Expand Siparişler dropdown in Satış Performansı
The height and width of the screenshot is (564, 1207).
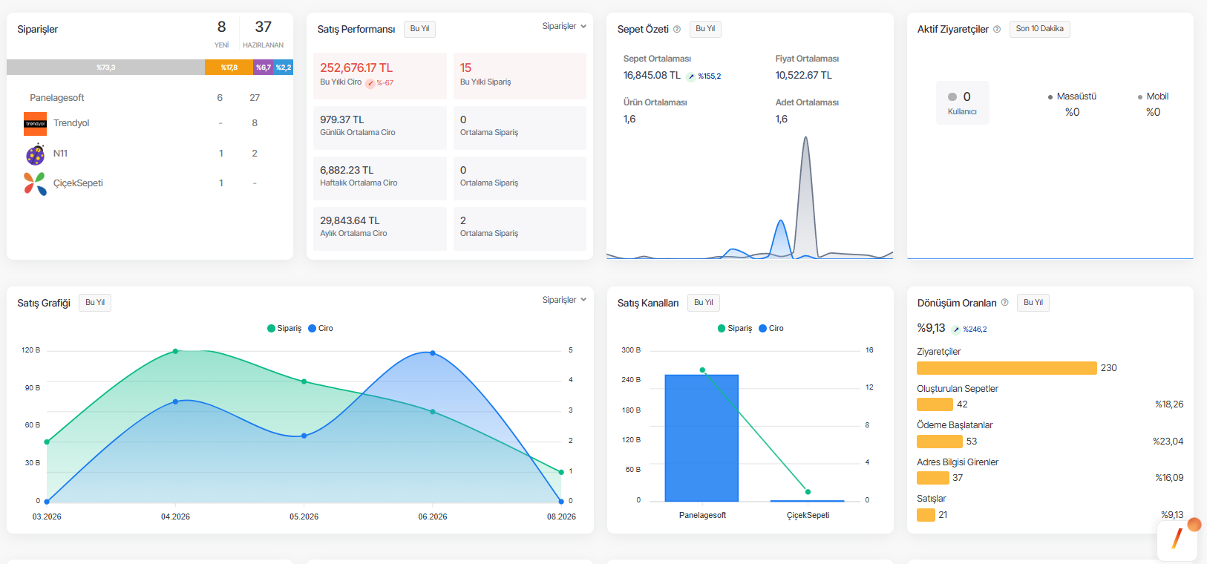(564, 27)
